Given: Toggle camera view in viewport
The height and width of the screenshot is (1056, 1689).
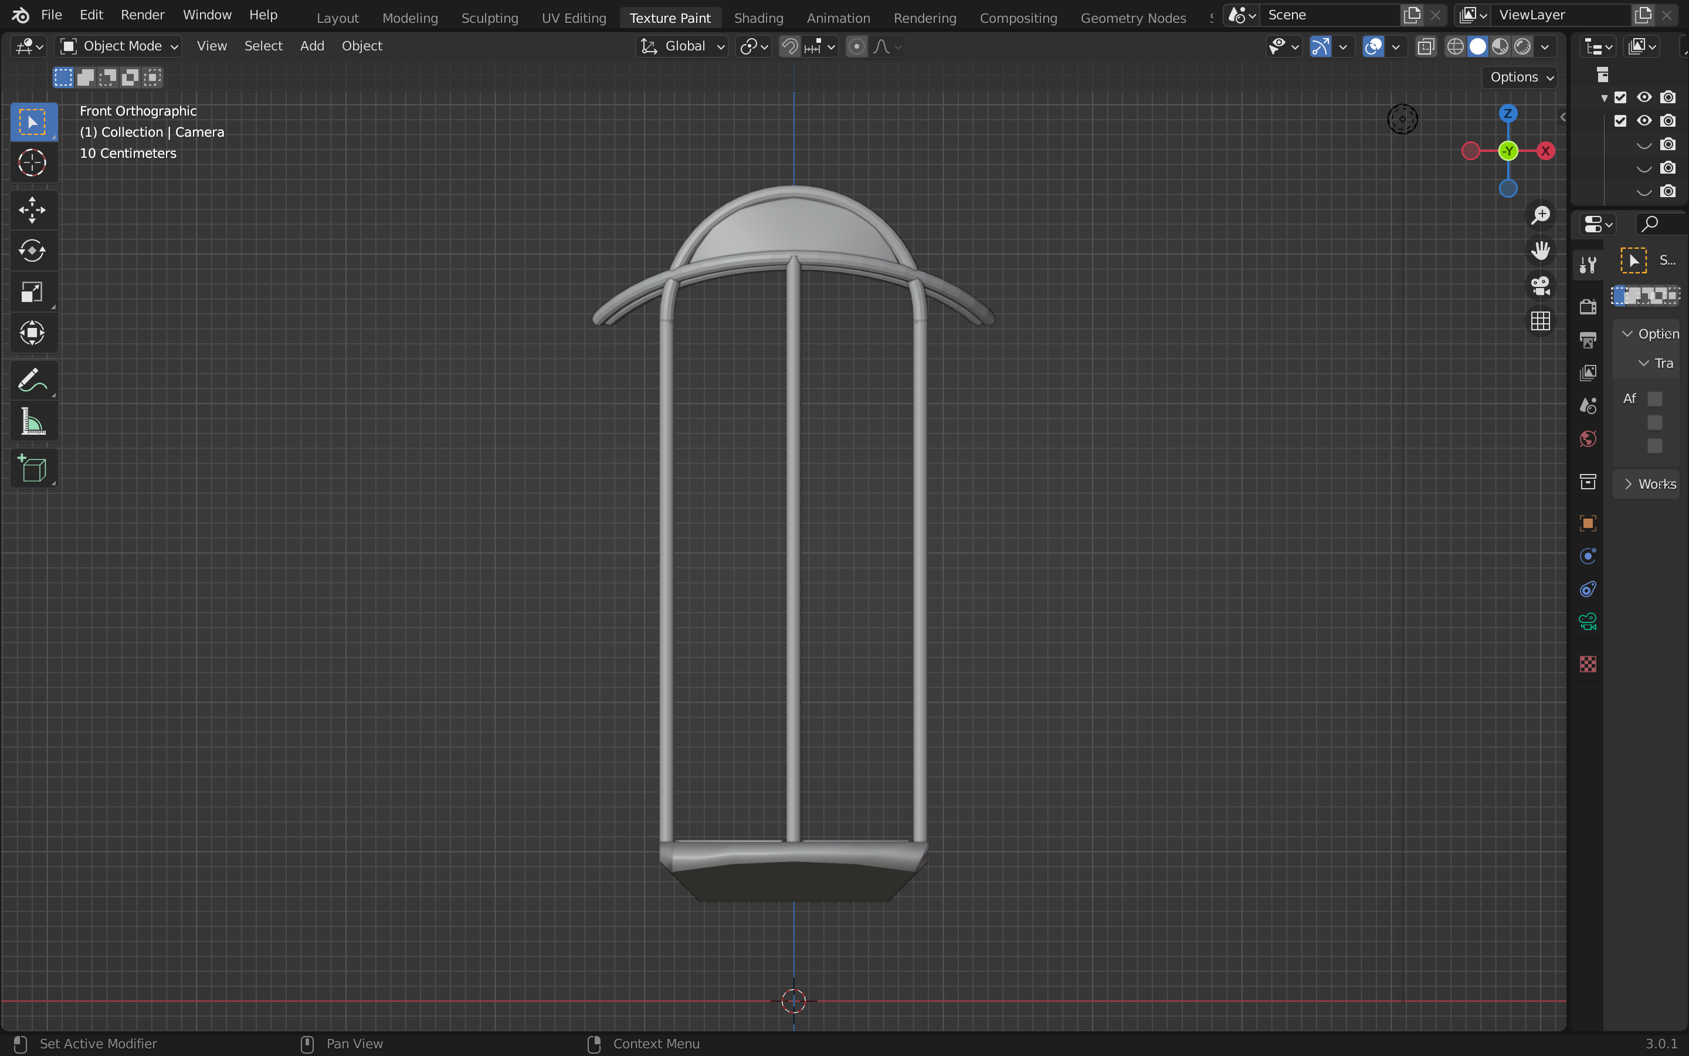Looking at the screenshot, I should click(x=1541, y=286).
